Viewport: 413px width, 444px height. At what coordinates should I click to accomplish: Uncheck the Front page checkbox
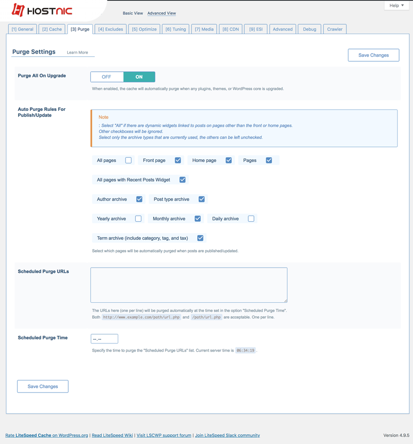(x=178, y=160)
